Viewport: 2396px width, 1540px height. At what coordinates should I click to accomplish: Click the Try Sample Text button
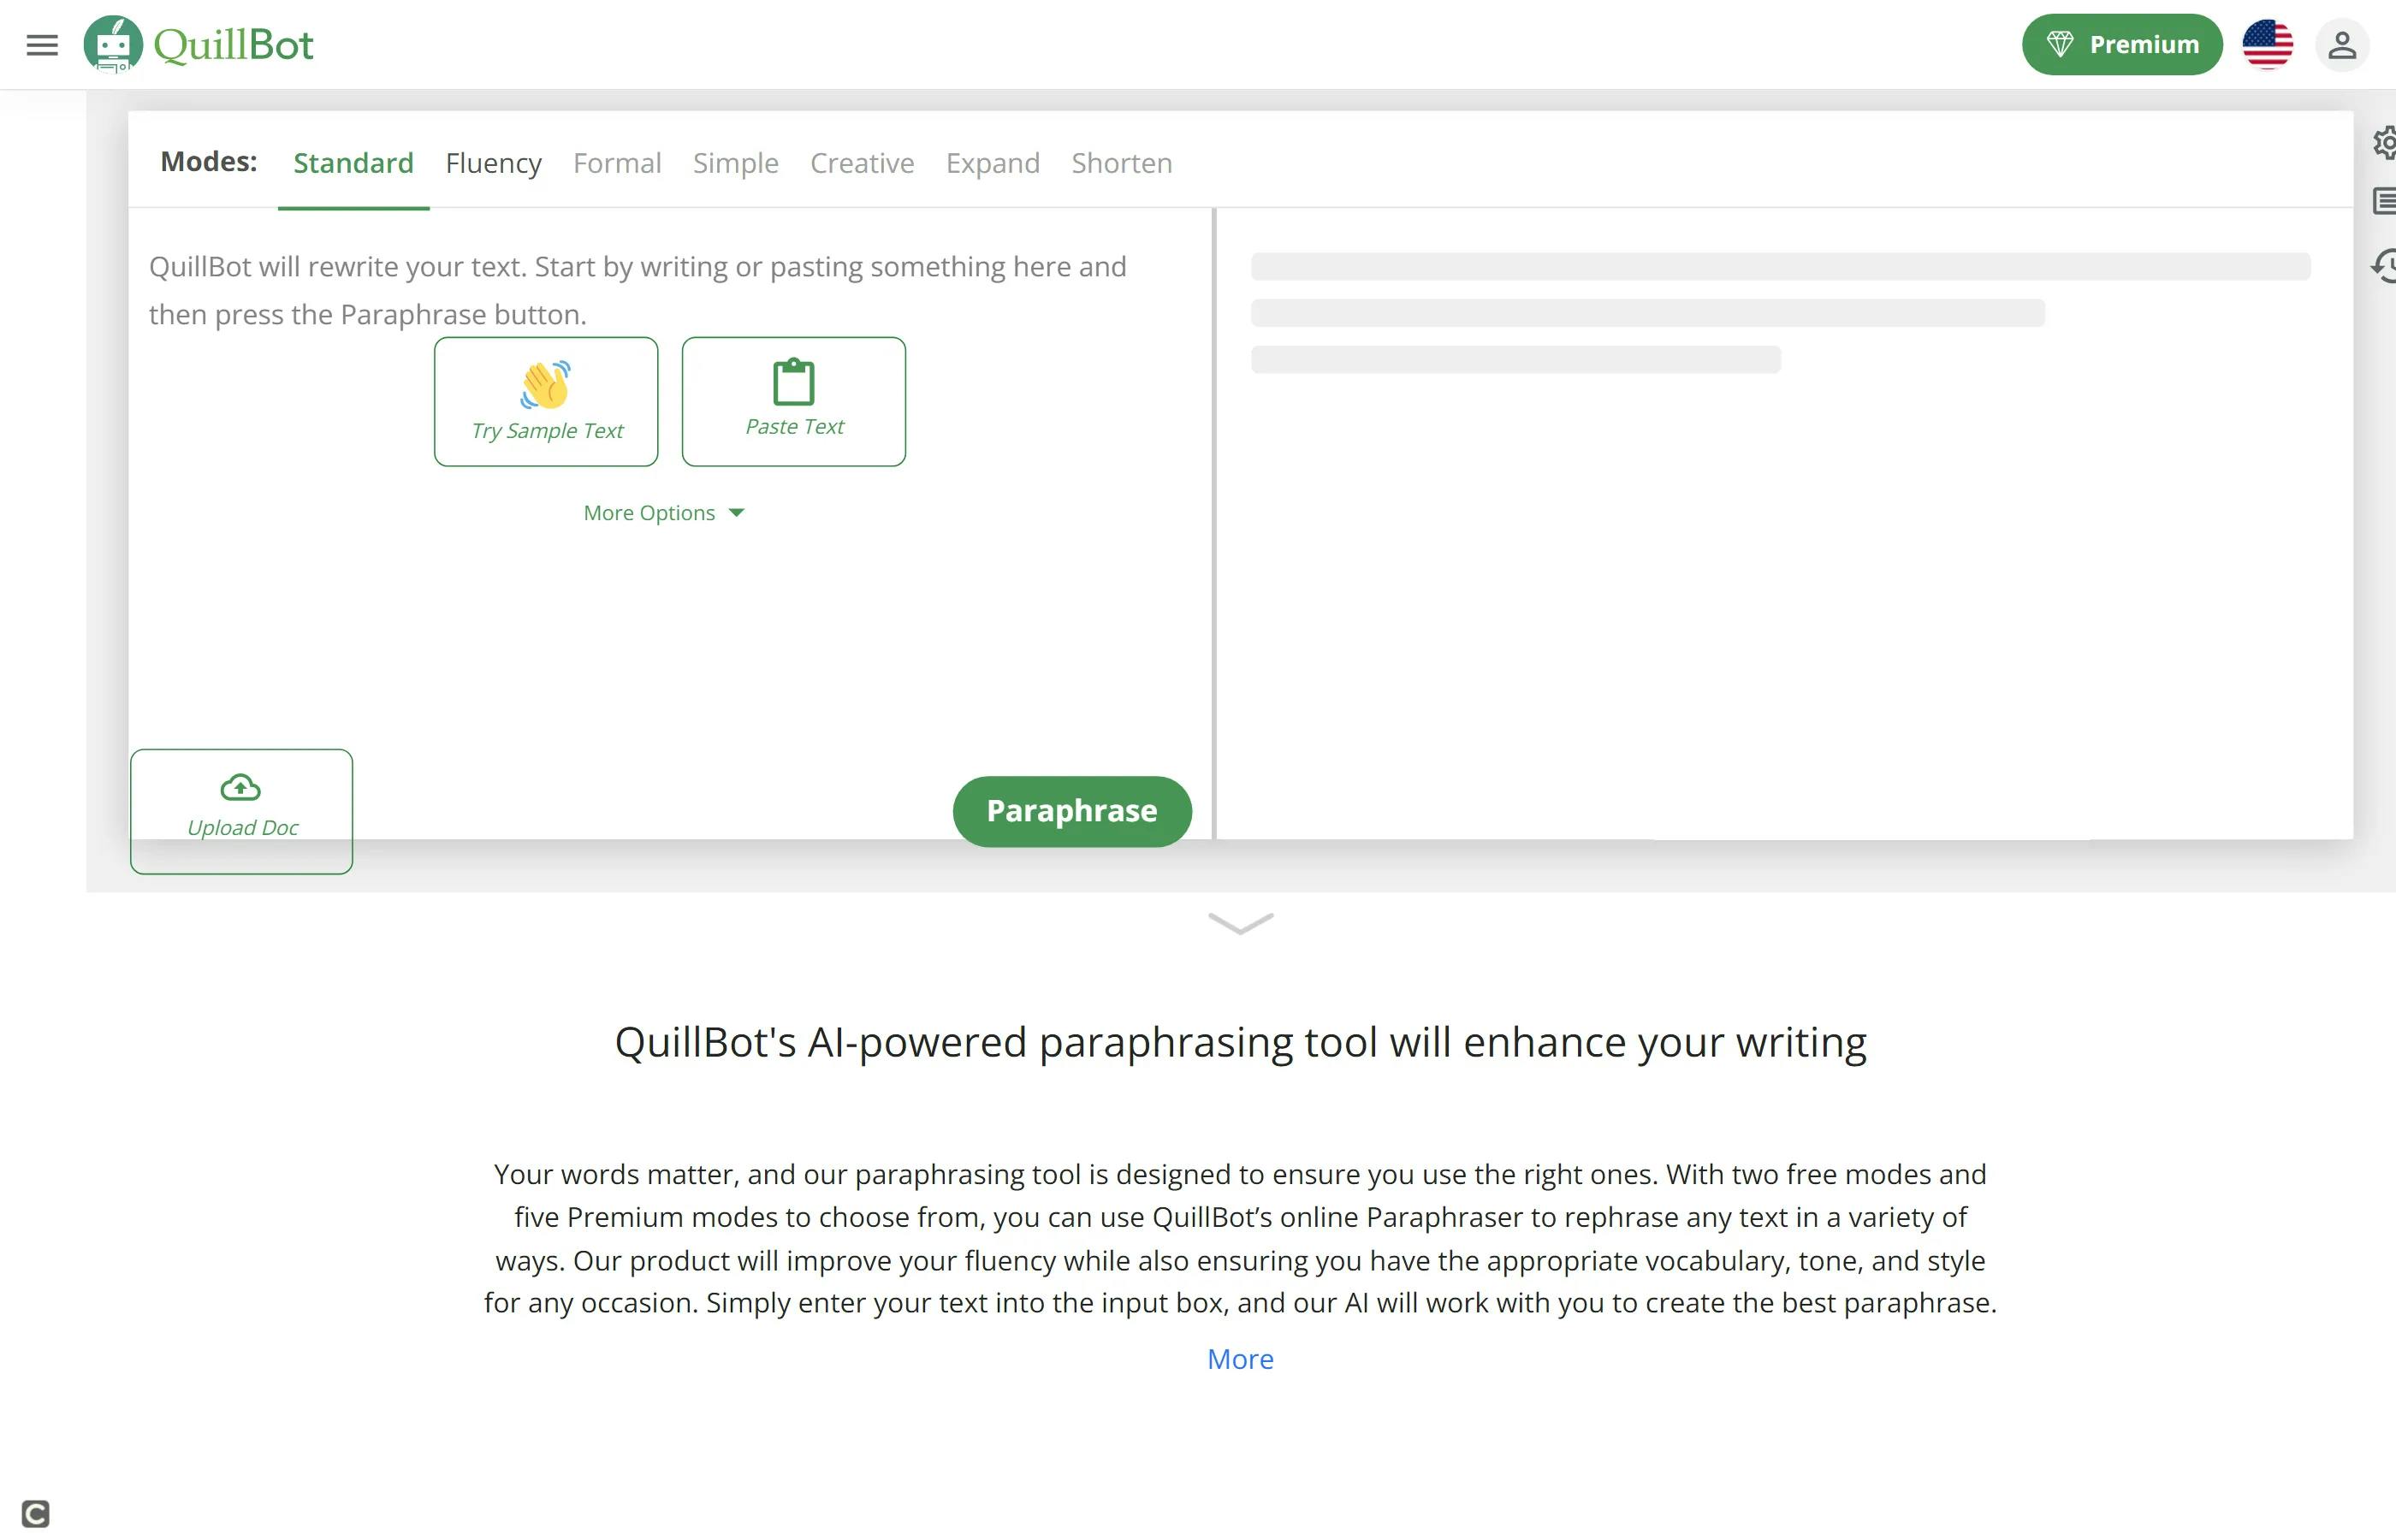point(546,401)
